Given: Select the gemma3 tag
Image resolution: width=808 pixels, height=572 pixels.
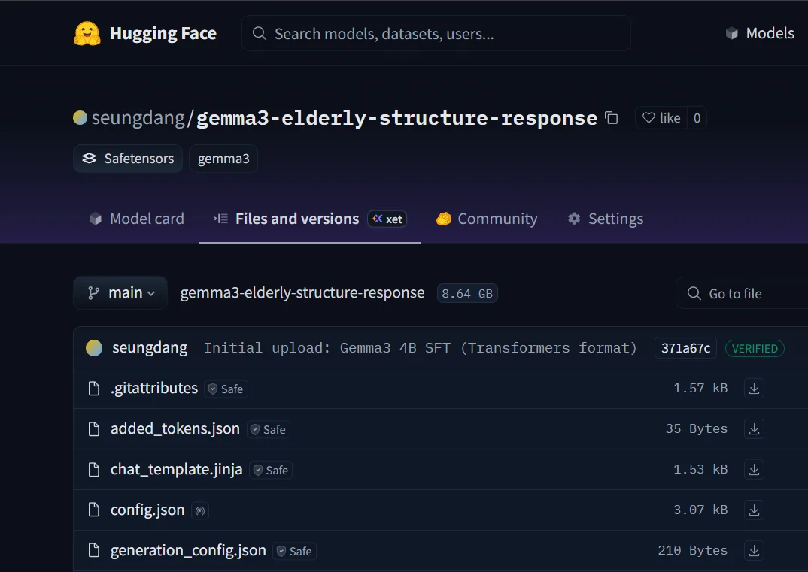Looking at the screenshot, I should coord(223,159).
